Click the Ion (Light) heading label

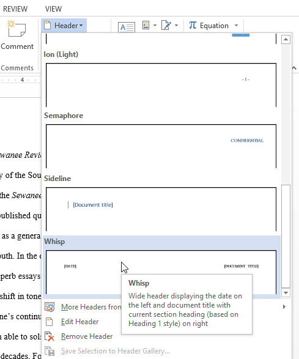tap(61, 54)
